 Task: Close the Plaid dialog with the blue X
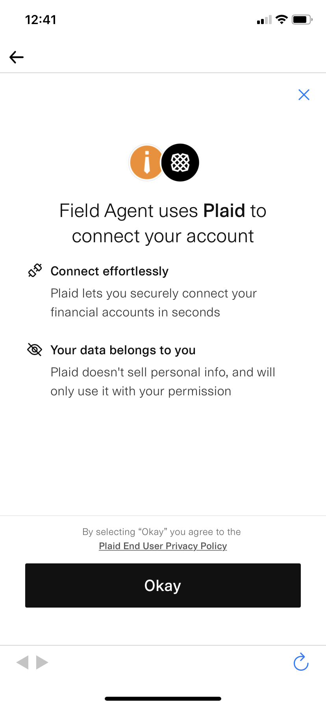(304, 95)
